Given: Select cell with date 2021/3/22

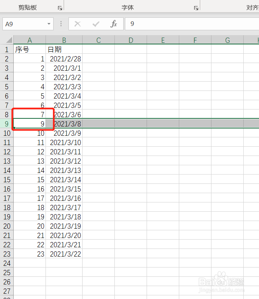Looking at the screenshot, I should 64,254.
